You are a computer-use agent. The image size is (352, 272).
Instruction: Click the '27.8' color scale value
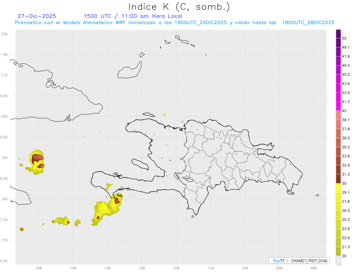click(x=346, y=202)
